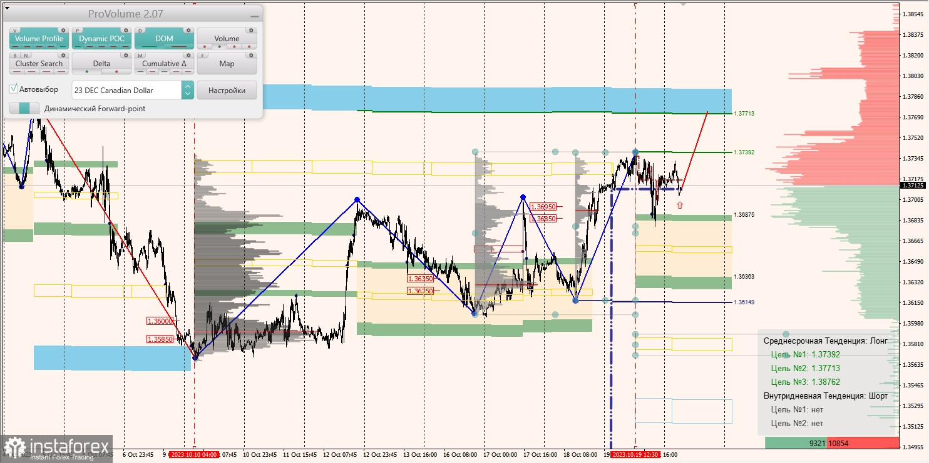This screenshot has height=463, width=929.
Task: Toggle the DOM indicator
Action: [x=164, y=39]
